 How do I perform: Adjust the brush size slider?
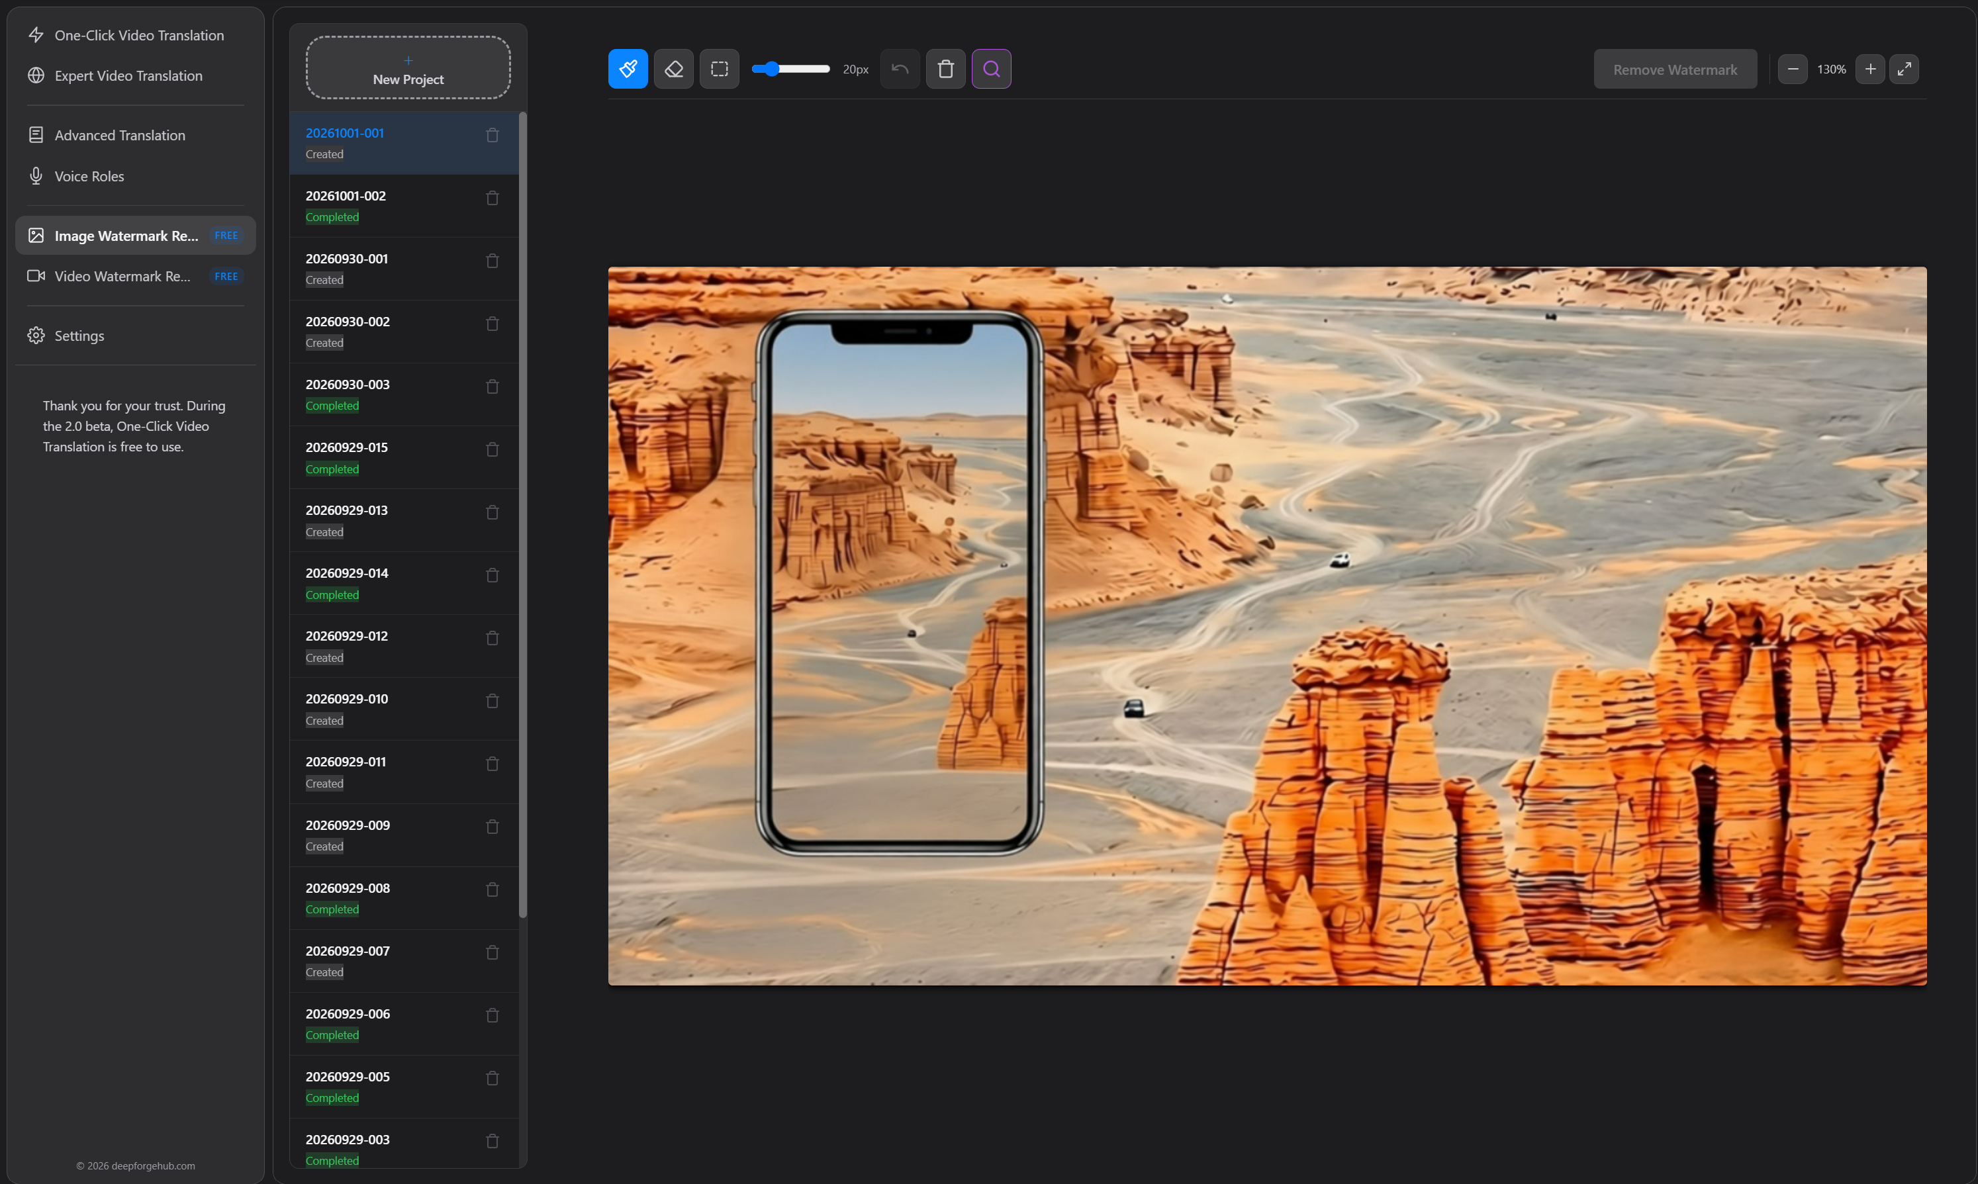click(x=790, y=69)
